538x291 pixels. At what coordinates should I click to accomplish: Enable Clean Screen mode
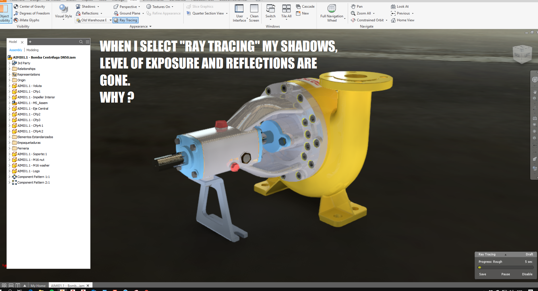[x=254, y=13]
